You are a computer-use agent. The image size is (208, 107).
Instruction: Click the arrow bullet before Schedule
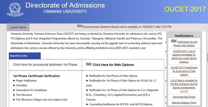click(14, 85)
